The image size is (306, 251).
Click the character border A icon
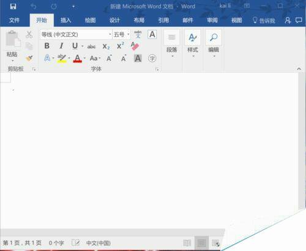[x=152, y=34]
